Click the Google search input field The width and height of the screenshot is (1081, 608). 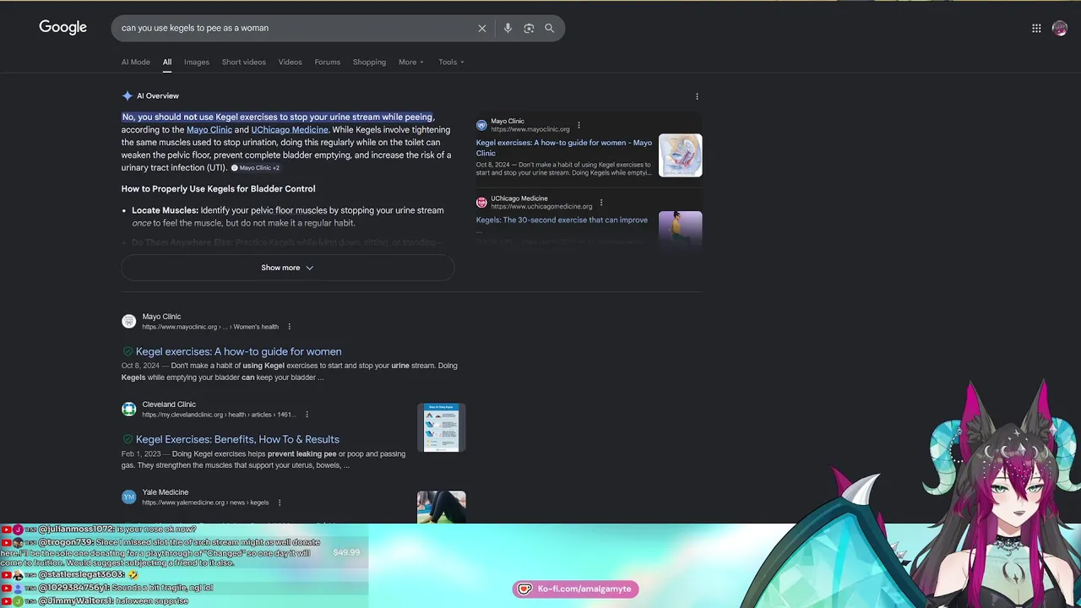[x=296, y=28]
